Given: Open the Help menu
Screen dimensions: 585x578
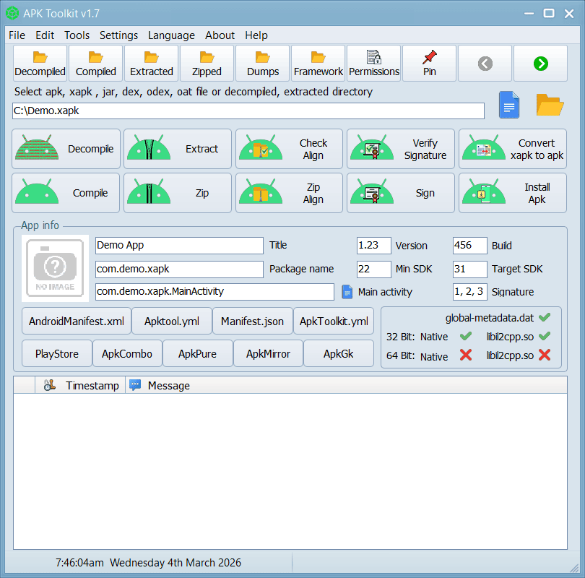Looking at the screenshot, I should click(x=256, y=35).
